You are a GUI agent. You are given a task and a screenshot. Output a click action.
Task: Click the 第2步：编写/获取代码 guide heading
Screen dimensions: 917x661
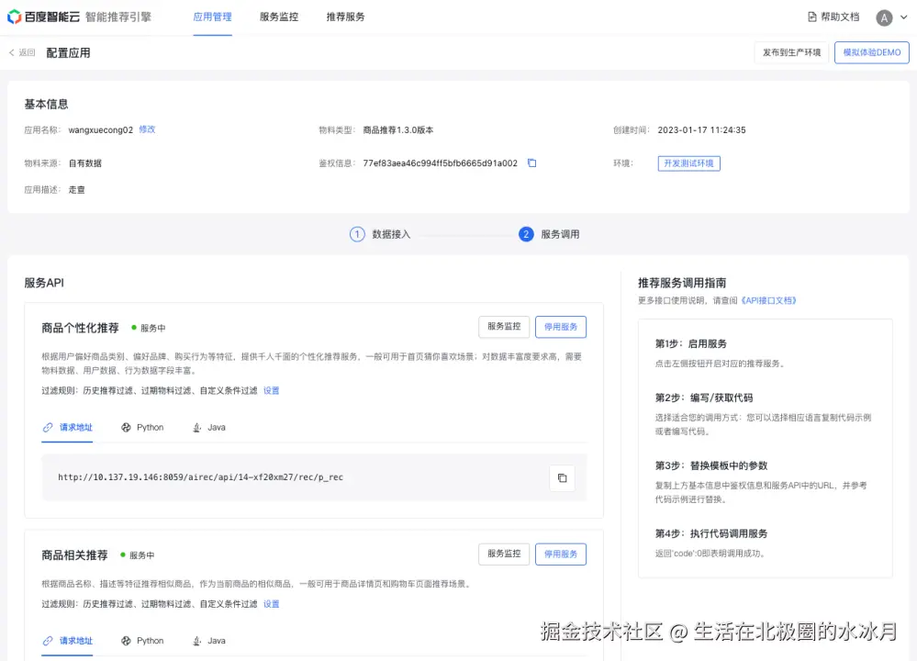point(703,398)
